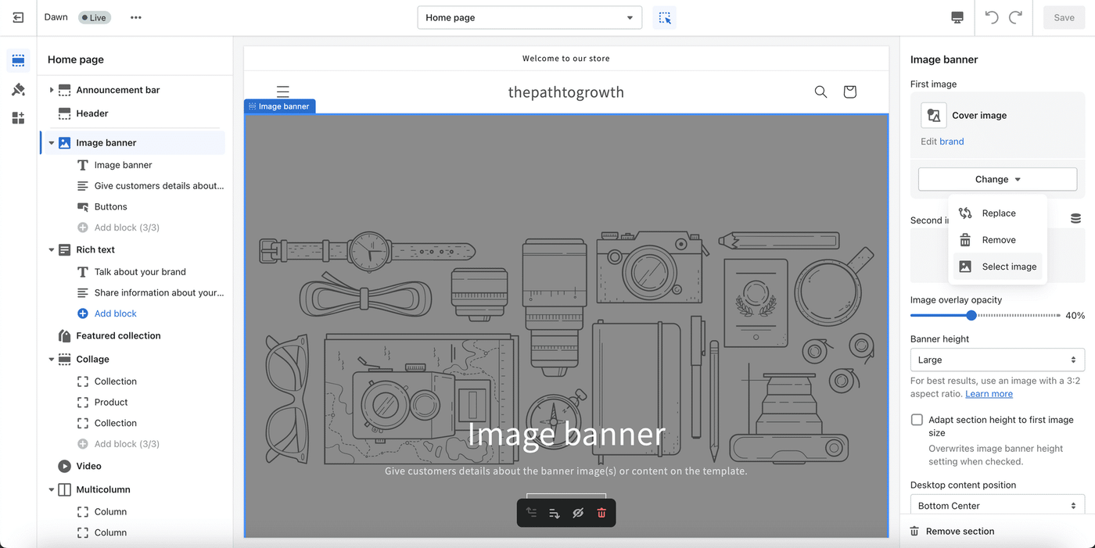Connect dynamic source icon for second image
The image size is (1095, 548).
(1075, 218)
